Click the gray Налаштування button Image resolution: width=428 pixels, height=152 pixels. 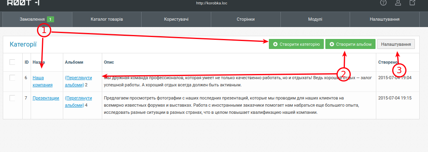pyautogui.click(x=396, y=44)
